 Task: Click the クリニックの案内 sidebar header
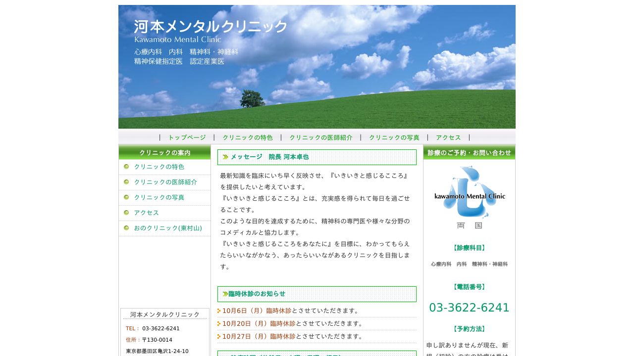pos(165,152)
